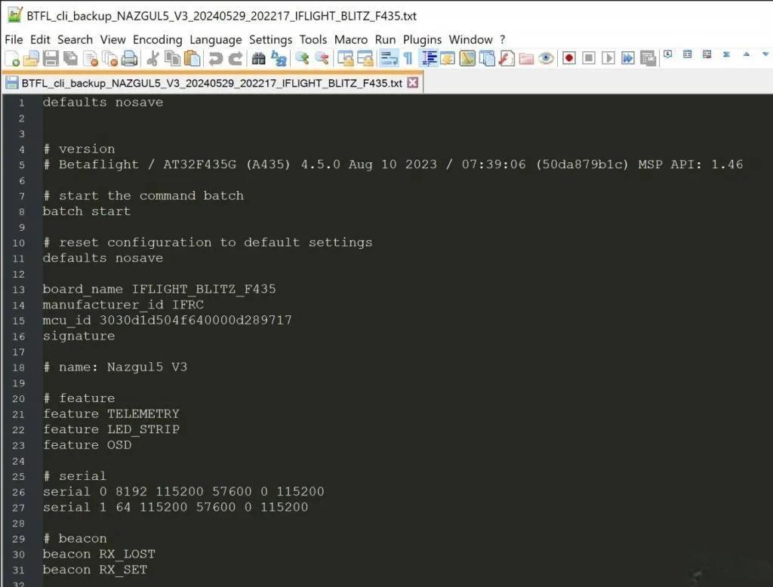773x587 pixels.
Task: Open the View menu
Action: [113, 39]
